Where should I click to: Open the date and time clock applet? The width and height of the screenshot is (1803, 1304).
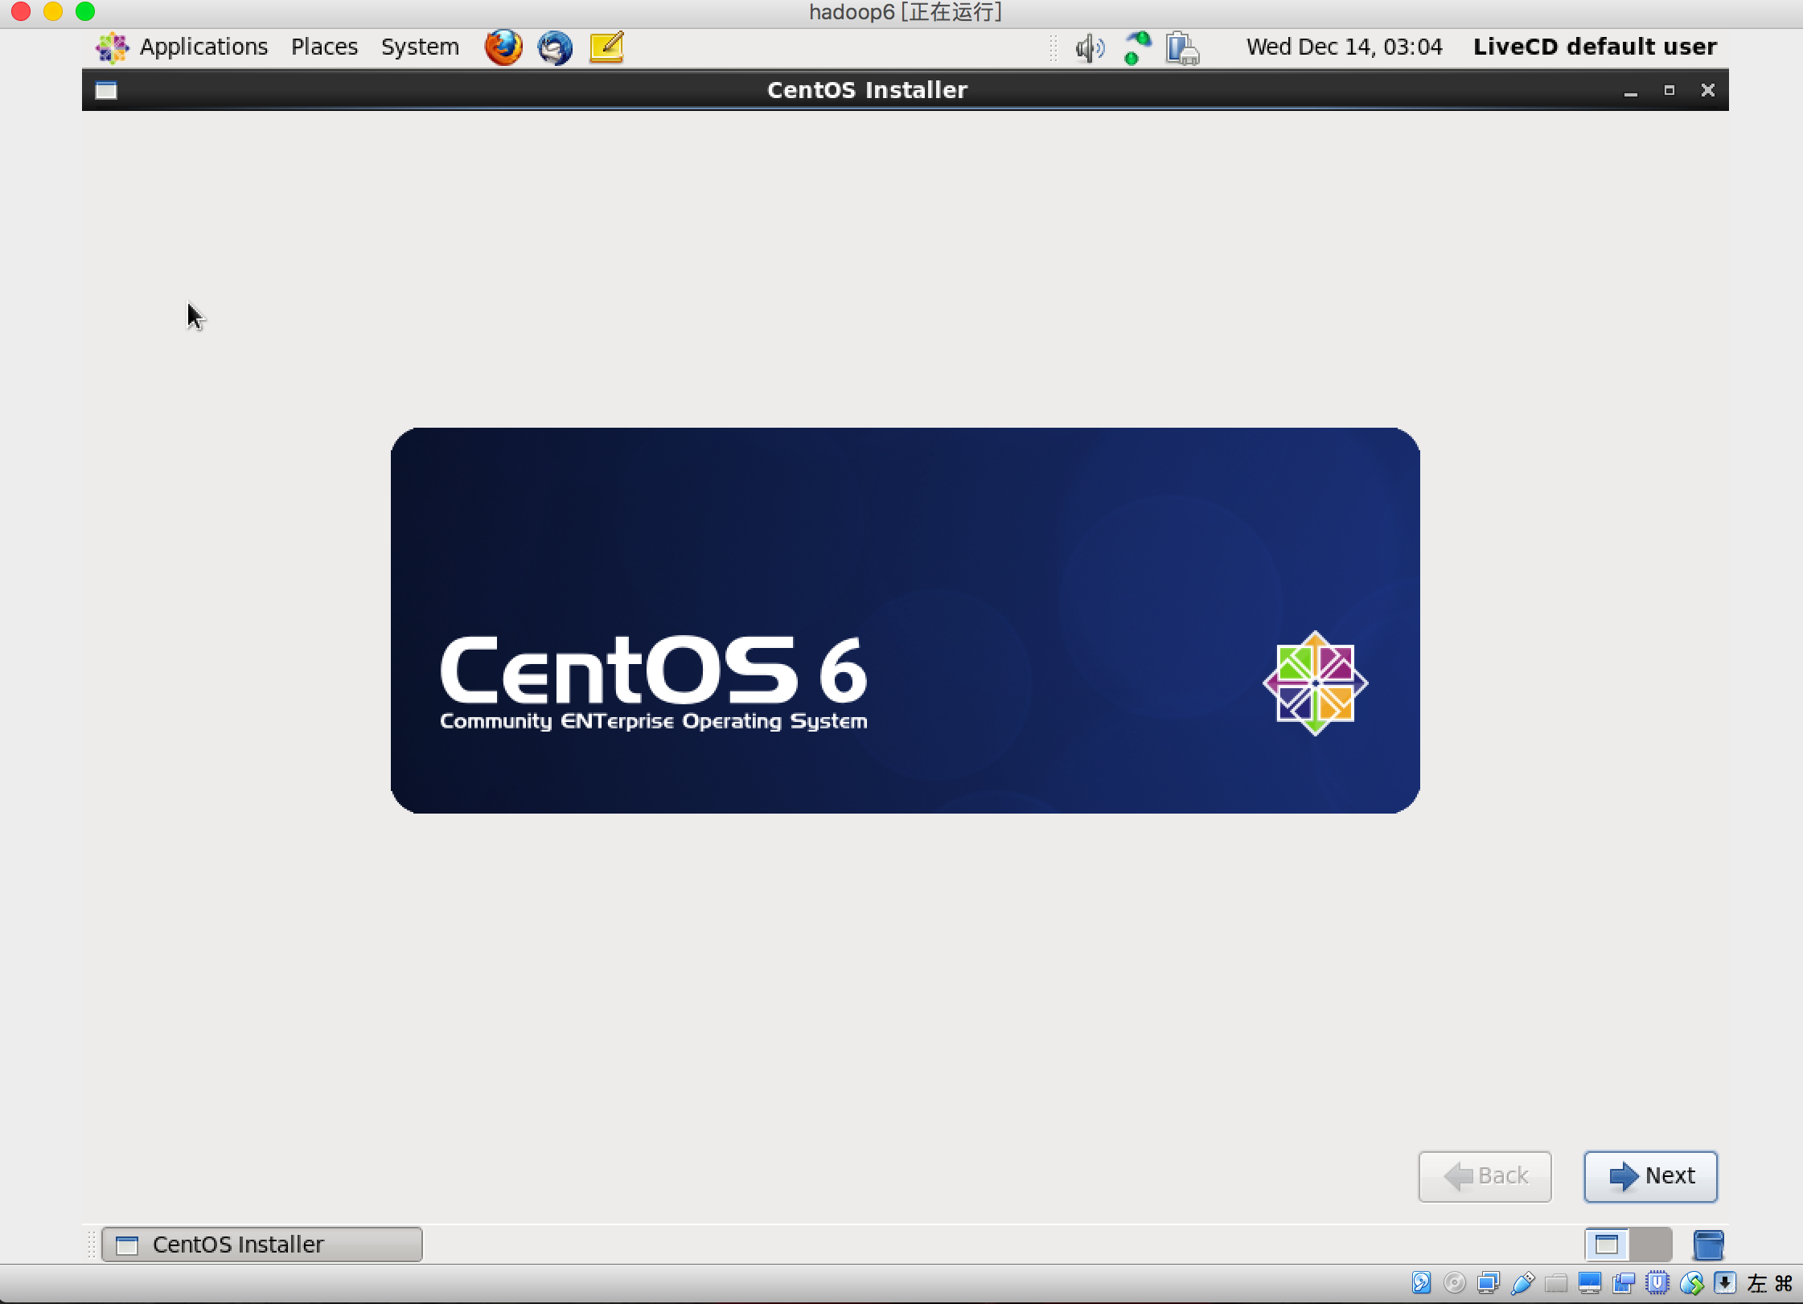(1344, 47)
